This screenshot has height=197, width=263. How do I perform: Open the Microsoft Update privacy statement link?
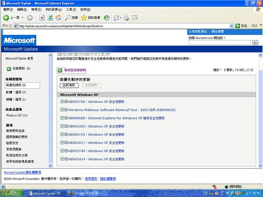pos(23,172)
